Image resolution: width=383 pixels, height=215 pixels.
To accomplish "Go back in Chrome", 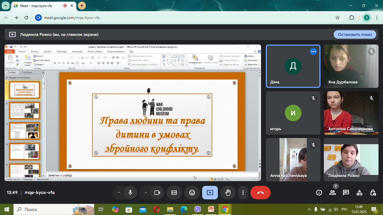I will (x=6, y=18).
